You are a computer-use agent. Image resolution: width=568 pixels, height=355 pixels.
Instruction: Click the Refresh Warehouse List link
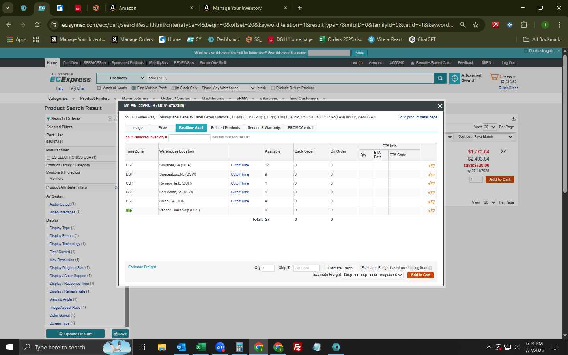[230, 137]
